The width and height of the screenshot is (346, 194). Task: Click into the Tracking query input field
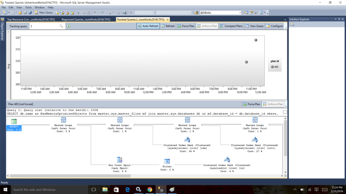point(44,26)
